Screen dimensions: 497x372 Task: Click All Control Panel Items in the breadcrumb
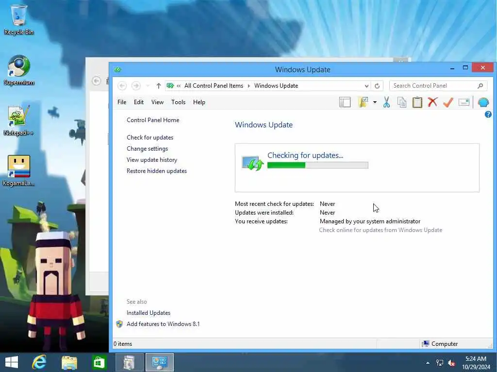[214, 86]
